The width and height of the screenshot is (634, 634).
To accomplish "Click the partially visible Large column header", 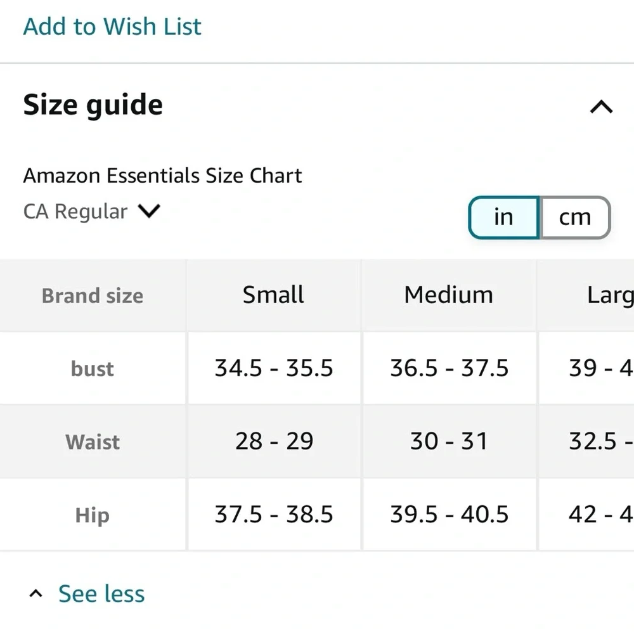I will coord(609,295).
